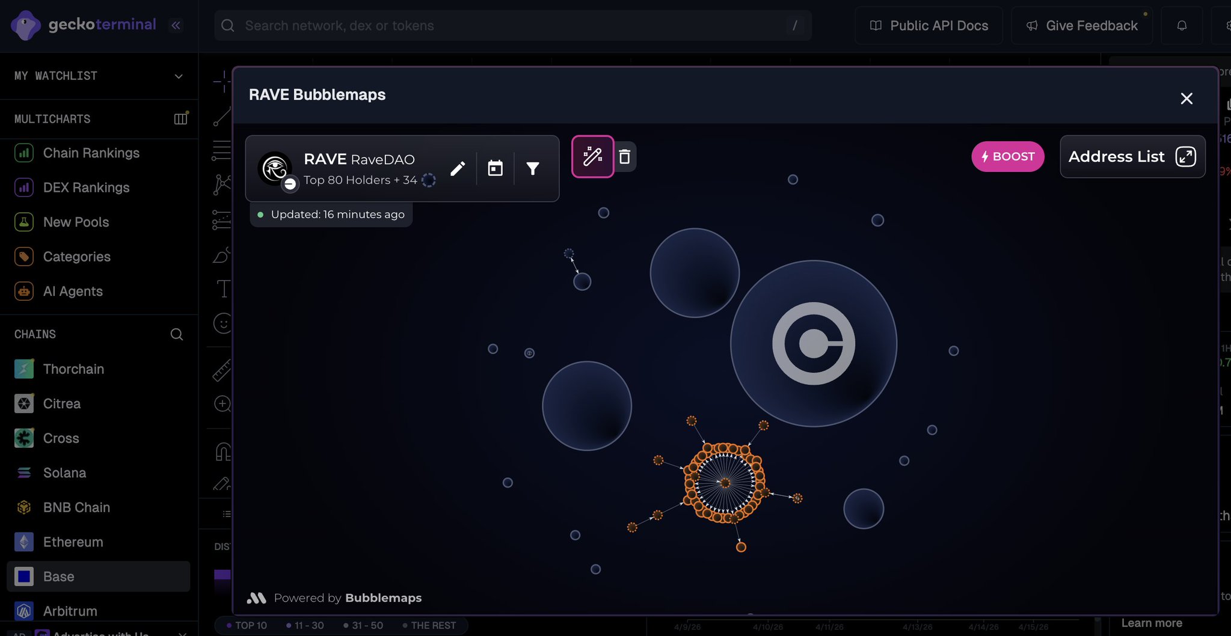This screenshot has height=636, width=1231.
Task: Select the Thorchain network
Action: point(99,369)
